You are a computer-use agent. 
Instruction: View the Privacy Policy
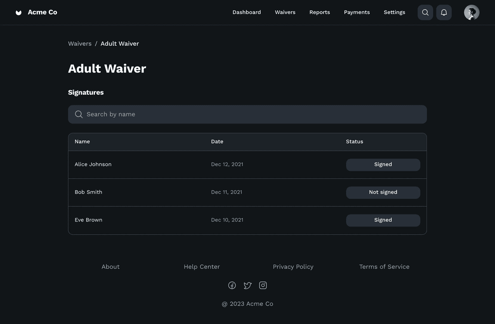pyautogui.click(x=293, y=266)
